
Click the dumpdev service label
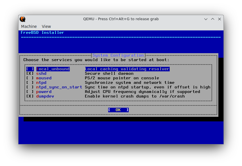click(x=45, y=96)
